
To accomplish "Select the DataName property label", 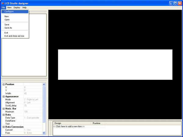I will [10, 121].
